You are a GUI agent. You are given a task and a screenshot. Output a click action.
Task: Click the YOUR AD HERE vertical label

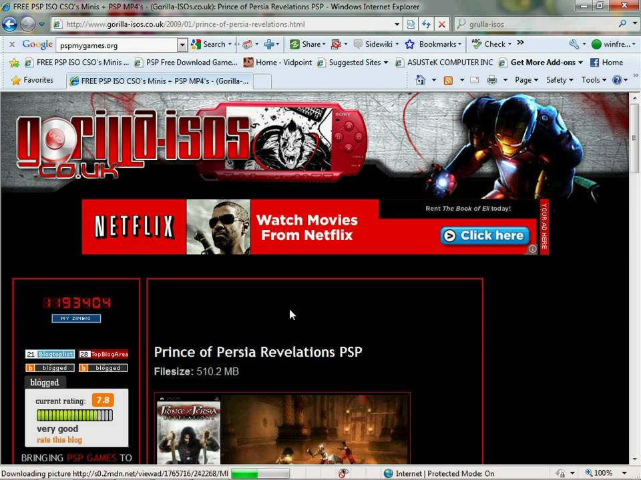pos(544,227)
